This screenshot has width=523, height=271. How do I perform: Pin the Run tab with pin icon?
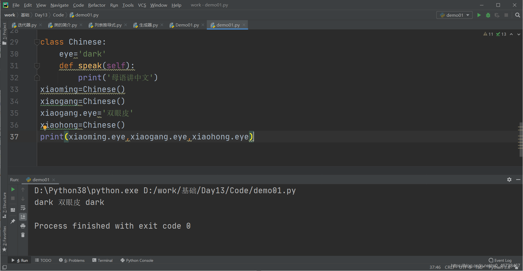[13, 221]
